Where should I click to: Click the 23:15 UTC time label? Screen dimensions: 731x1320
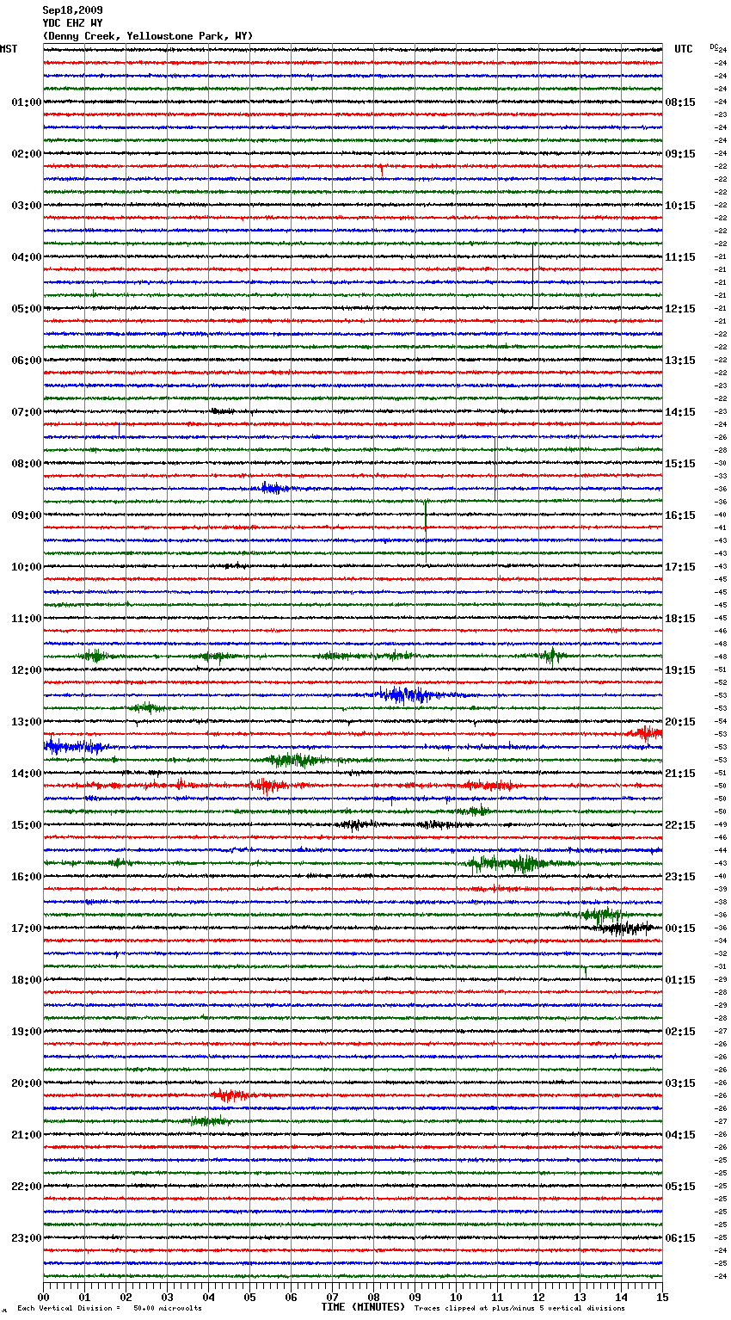tap(680, 877)
